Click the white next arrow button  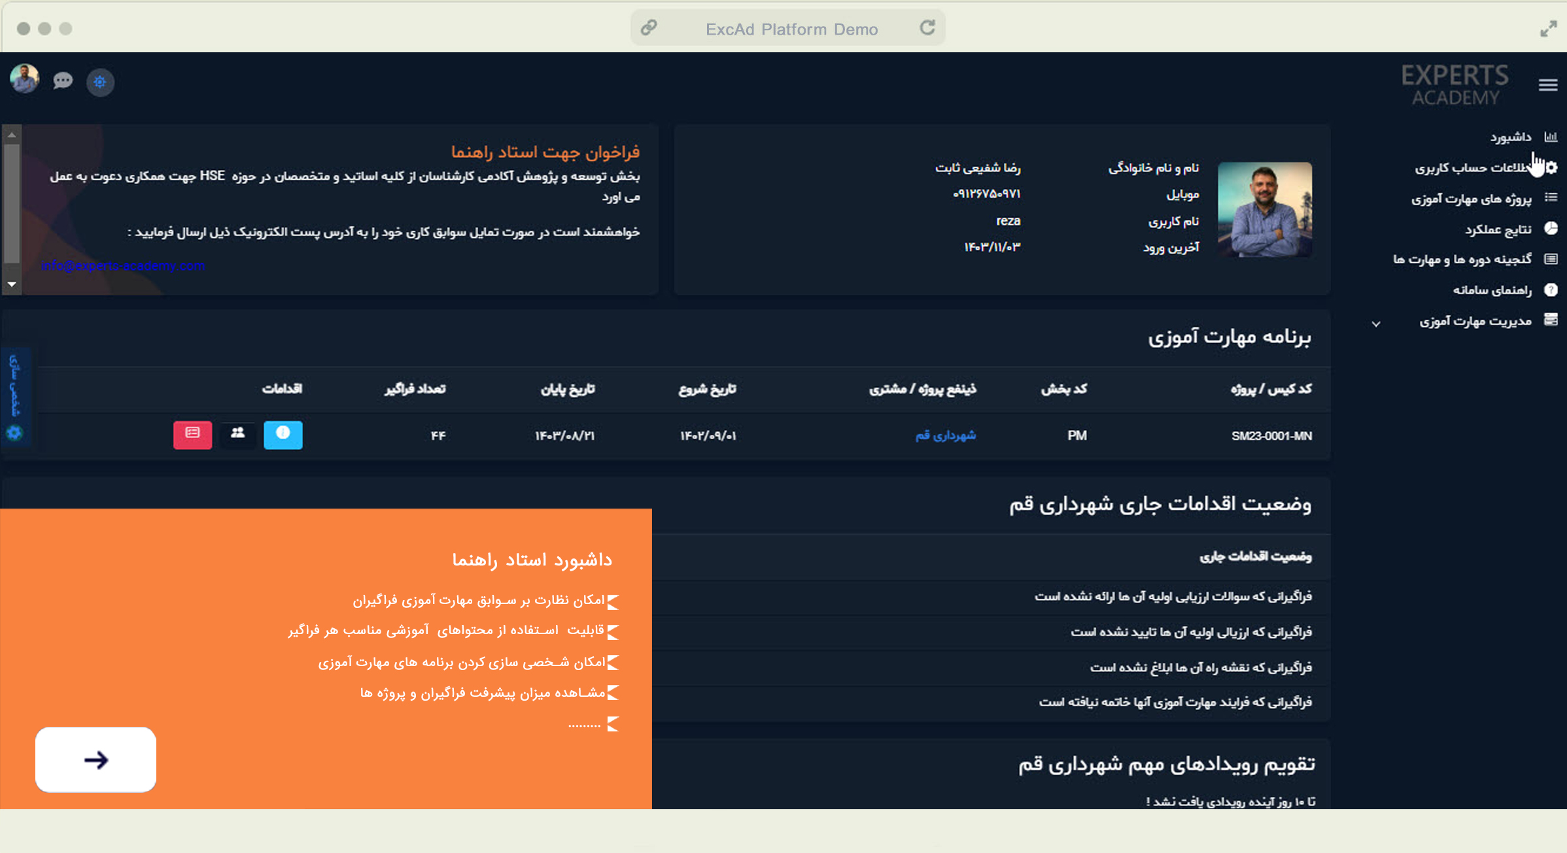coord(95,760)
